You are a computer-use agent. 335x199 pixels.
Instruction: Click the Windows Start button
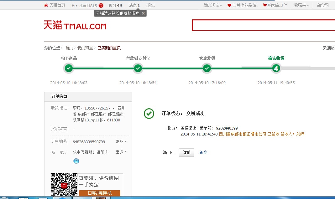[4, 198]
